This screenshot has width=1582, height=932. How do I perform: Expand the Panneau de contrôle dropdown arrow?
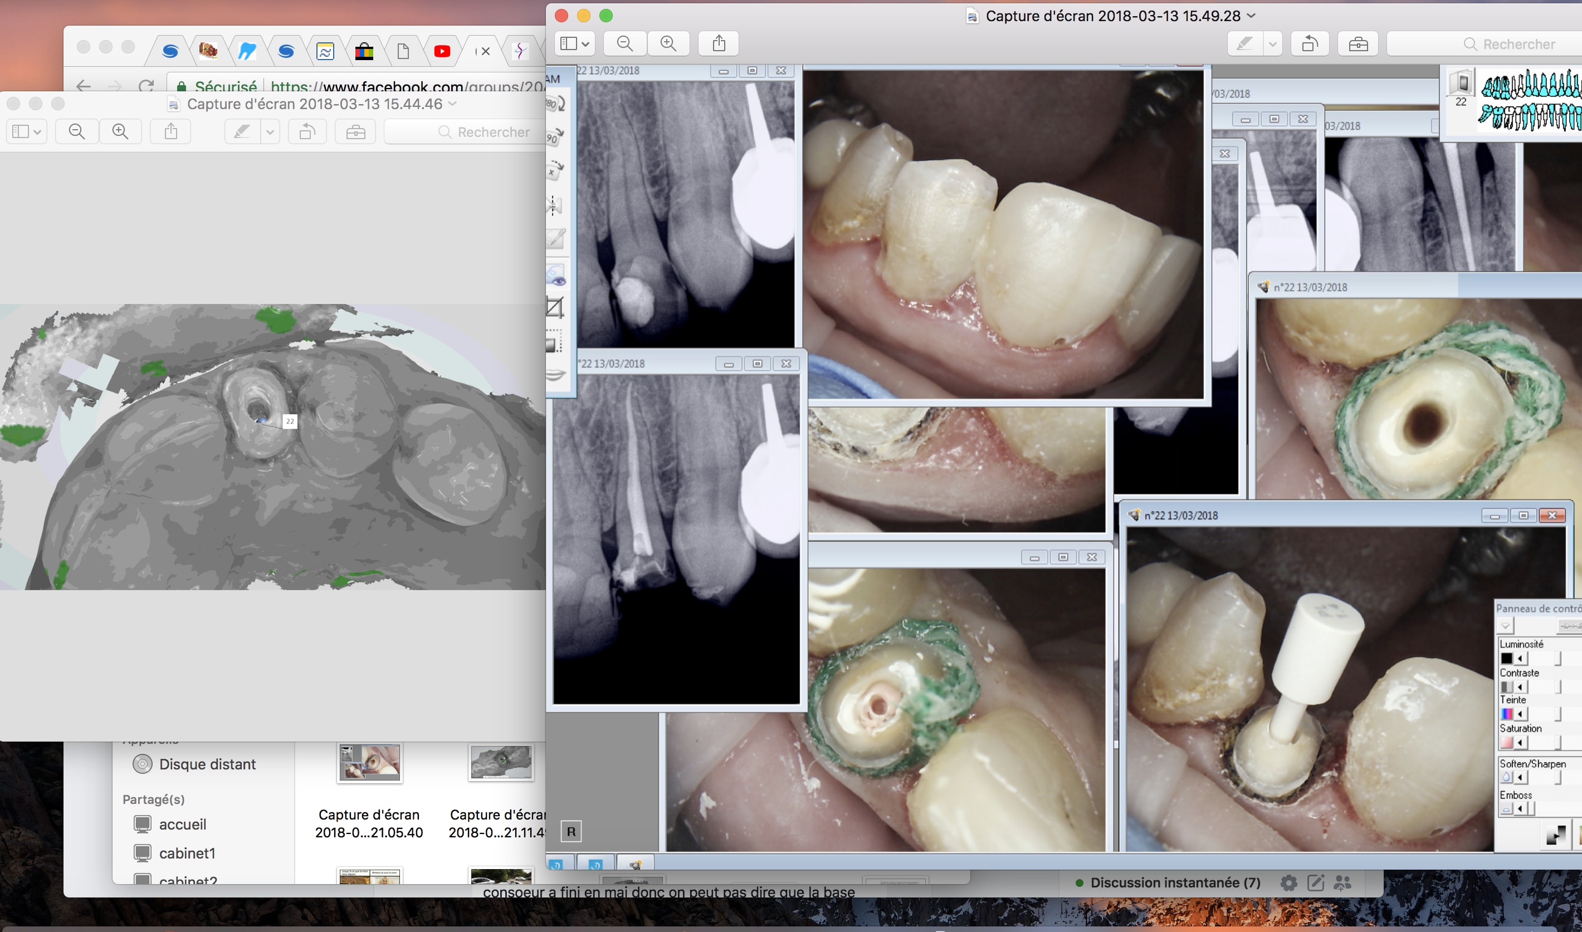(x=1505, y=626)
